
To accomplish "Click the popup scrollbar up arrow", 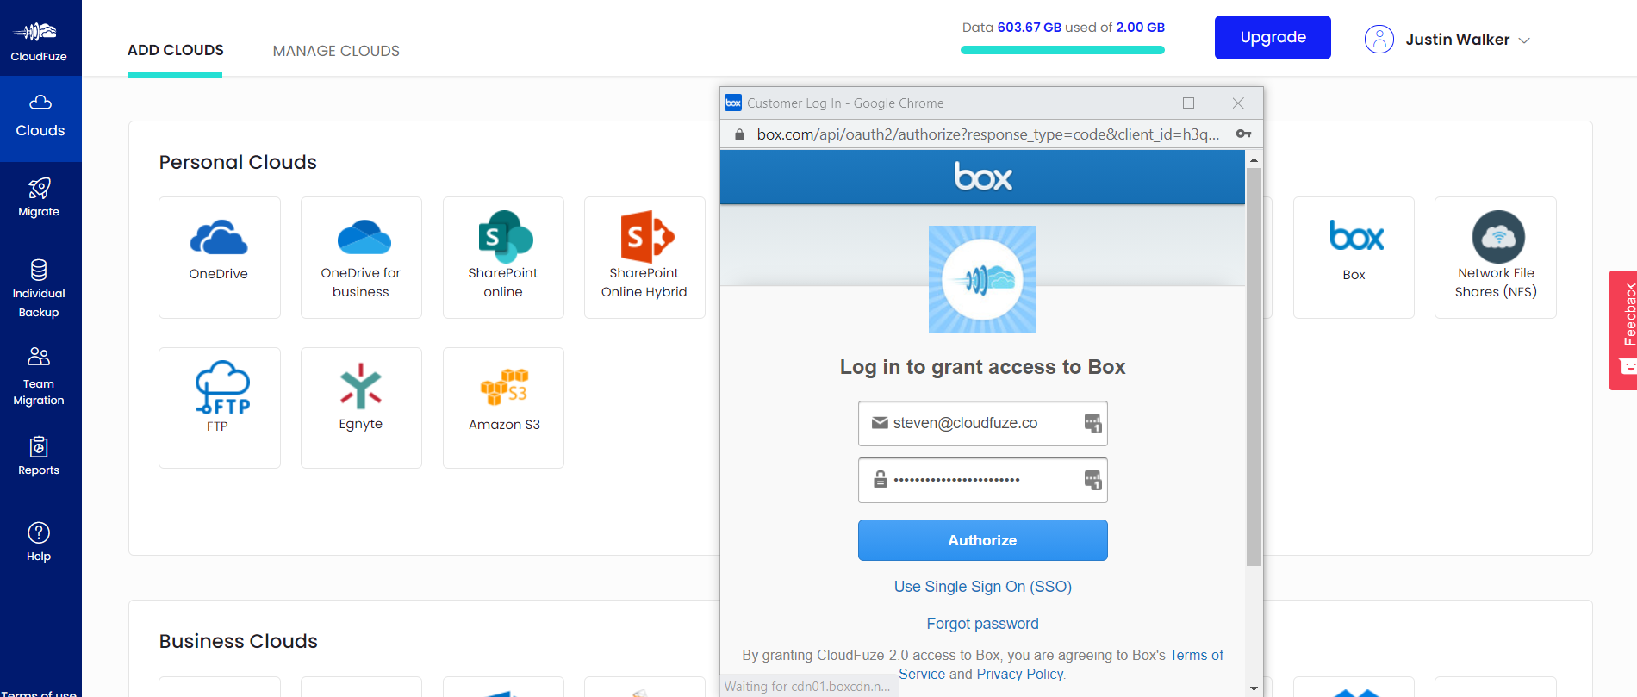I will click(1254, 159).
